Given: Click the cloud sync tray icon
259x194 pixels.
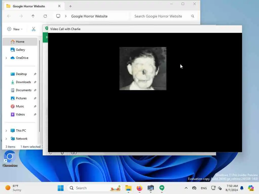Looking at the screenshot, I should (x=194, y=188).
